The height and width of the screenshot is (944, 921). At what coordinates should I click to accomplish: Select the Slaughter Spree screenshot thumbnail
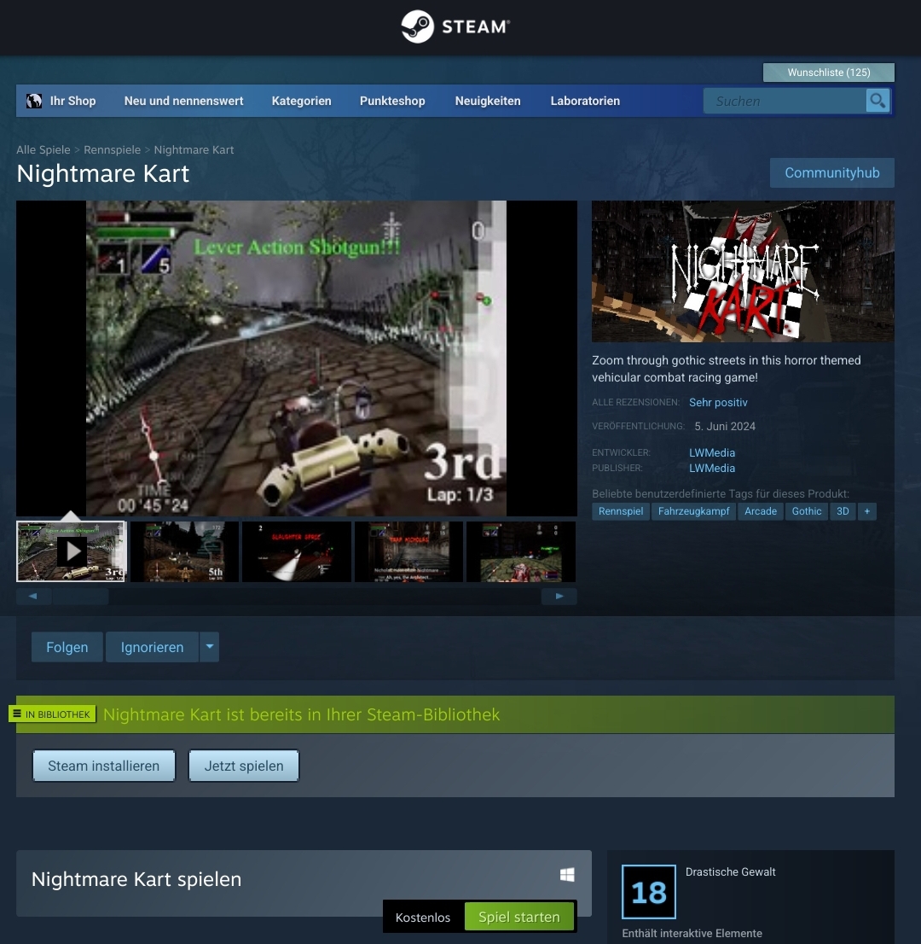point(297,551)
